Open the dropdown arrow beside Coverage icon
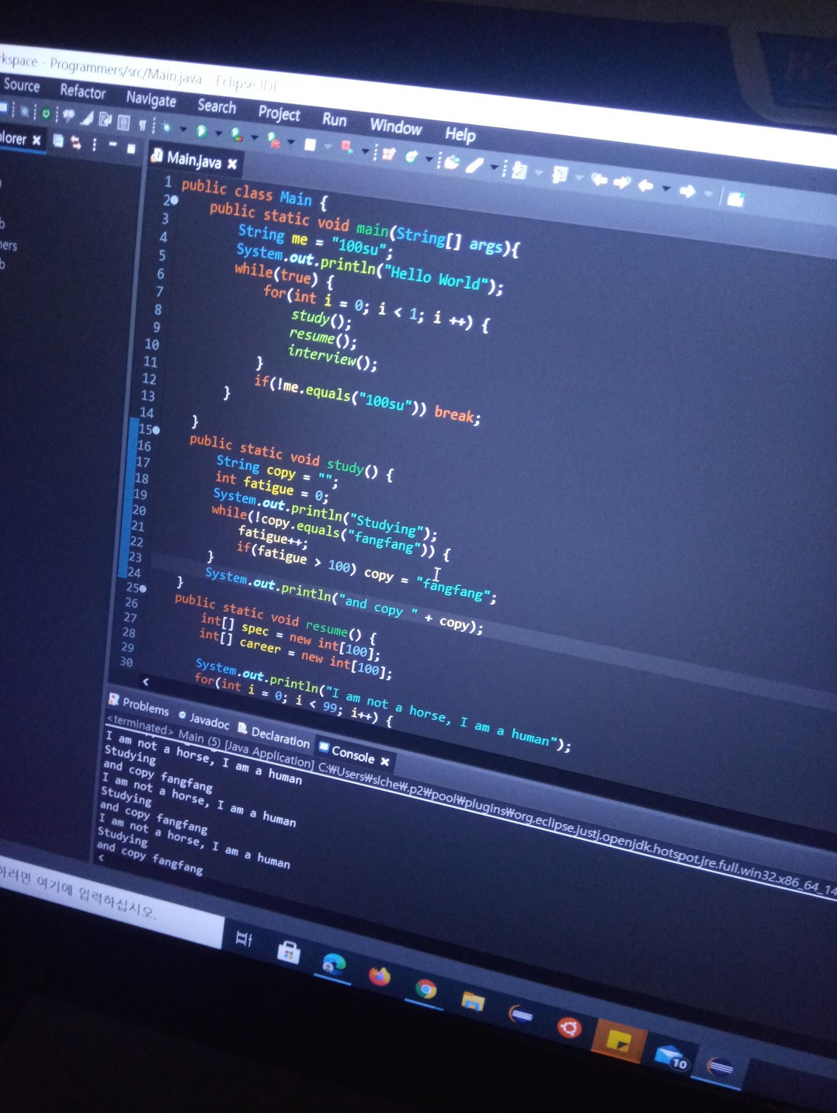The height and width of the screenshot is (1113, 837). coord(254,137)
